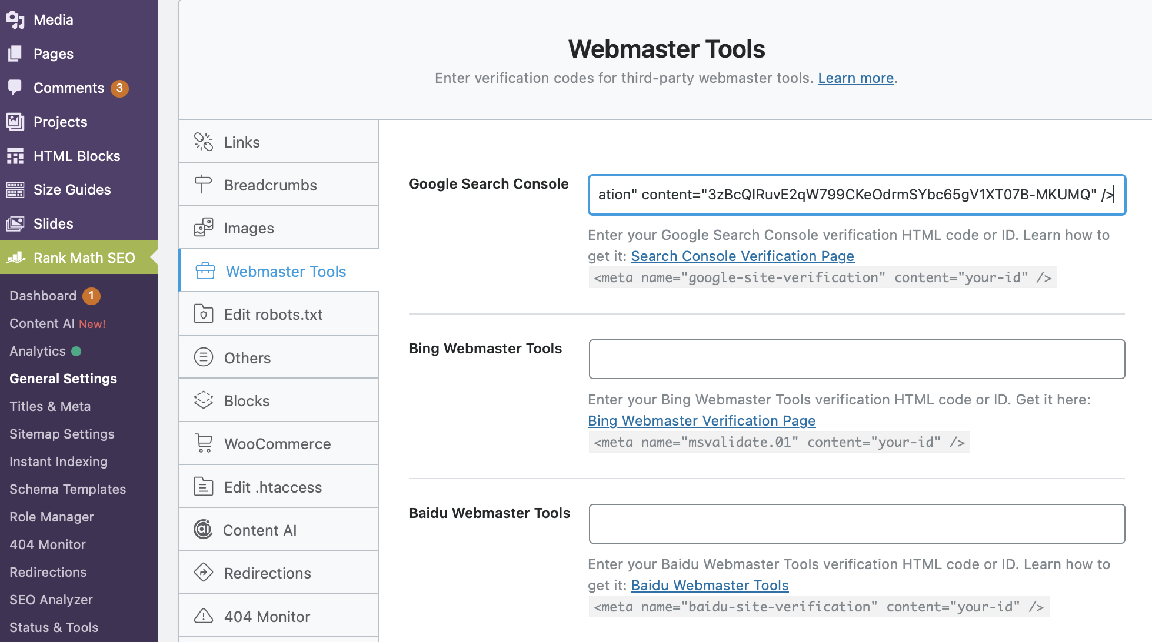
Task: Open Comments in admin sidebar
Action: point(69,88)
